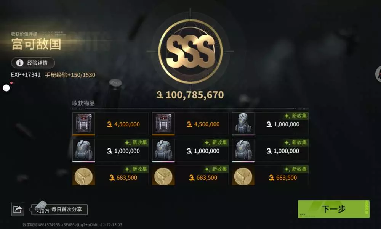
Task: Click the backpack item in top row
Action: coord(270,124)
